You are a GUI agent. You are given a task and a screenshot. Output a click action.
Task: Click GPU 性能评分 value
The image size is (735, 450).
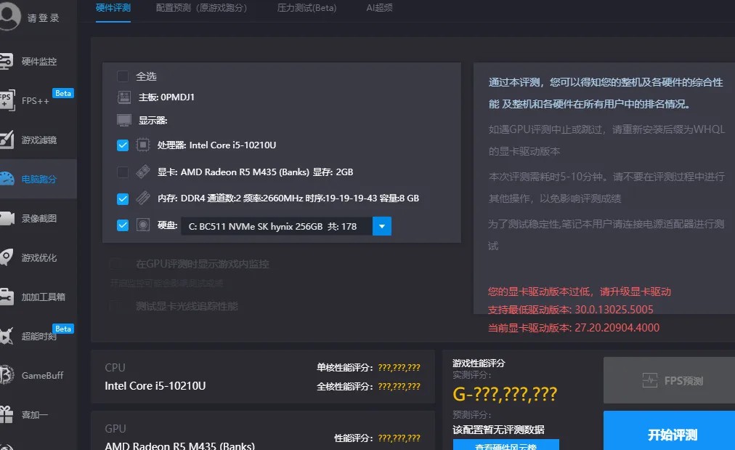[x=399, y=438]
